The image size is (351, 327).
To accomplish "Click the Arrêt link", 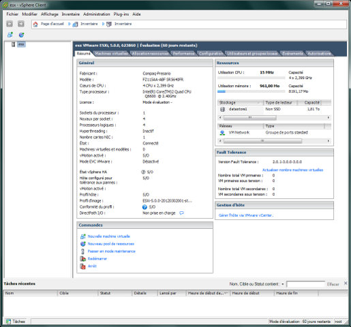I will [92, 266].
